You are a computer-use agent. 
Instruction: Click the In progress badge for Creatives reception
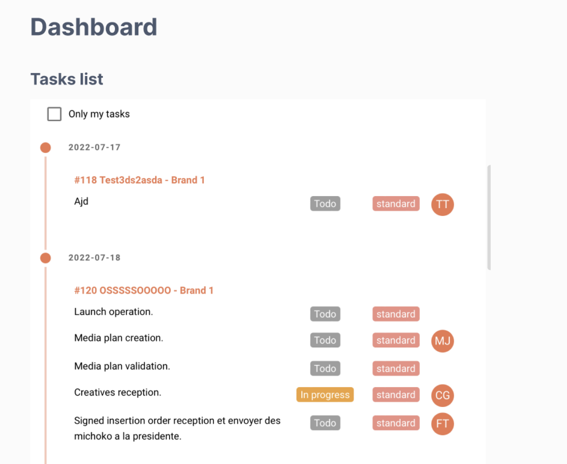click(325, 395)
